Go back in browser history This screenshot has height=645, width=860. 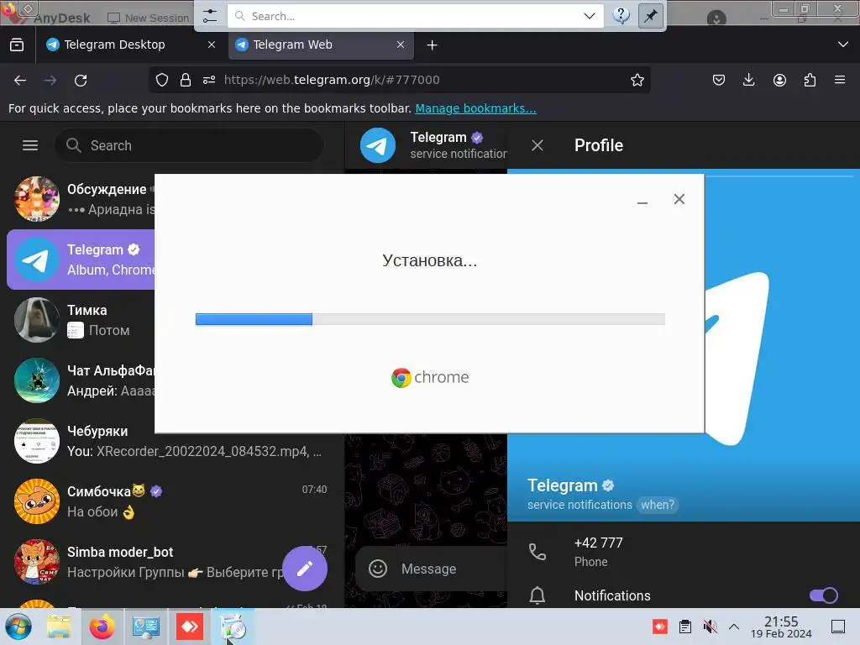pyautogui.click(x=20, y=81)
